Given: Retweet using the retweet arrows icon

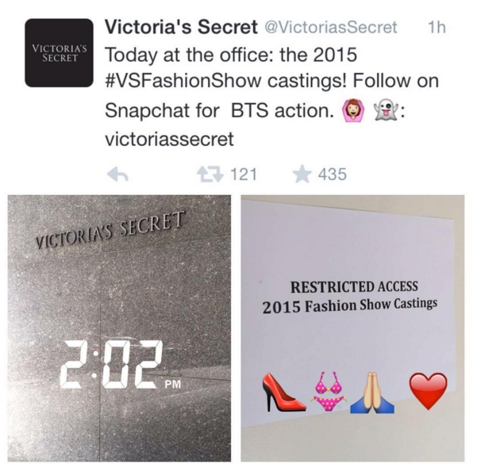Looking at the screenshot, I should click(210, 175).
